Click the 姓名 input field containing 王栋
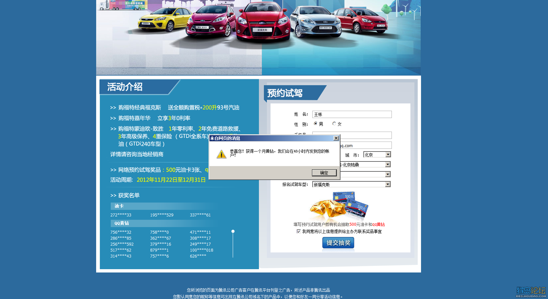This screenshot has width=548, height=299. point(352,114)
